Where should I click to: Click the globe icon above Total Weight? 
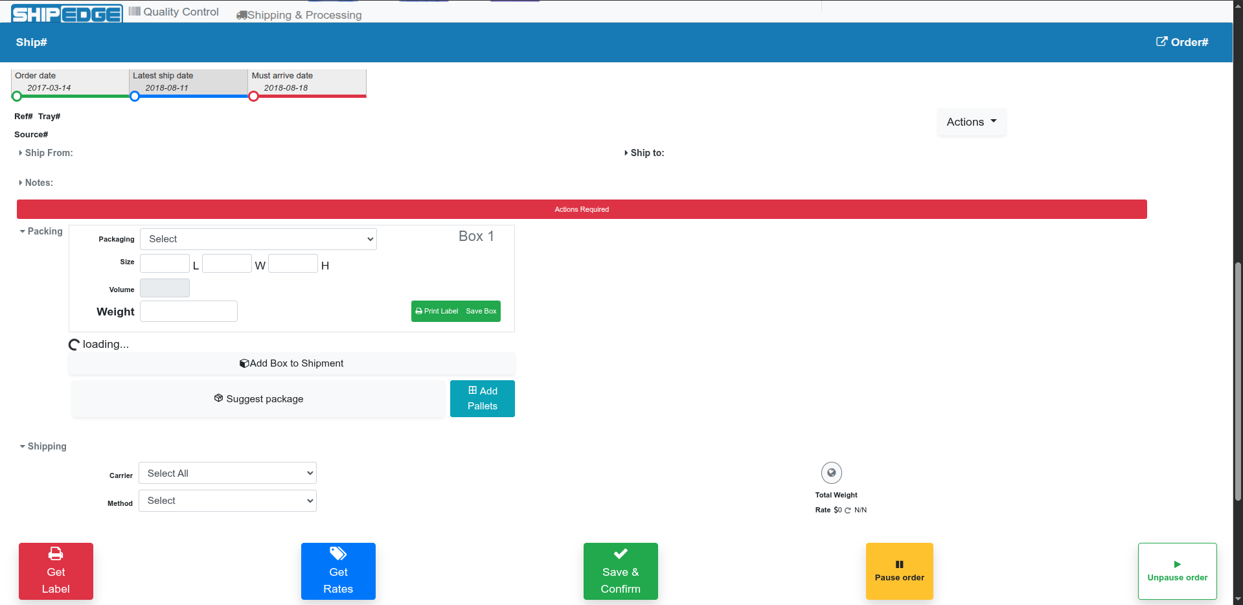click(831, 473)
